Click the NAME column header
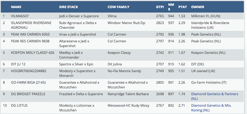247x114 pixels. click(16, 7)
